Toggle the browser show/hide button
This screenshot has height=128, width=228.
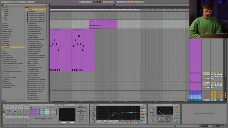point(2,5)
